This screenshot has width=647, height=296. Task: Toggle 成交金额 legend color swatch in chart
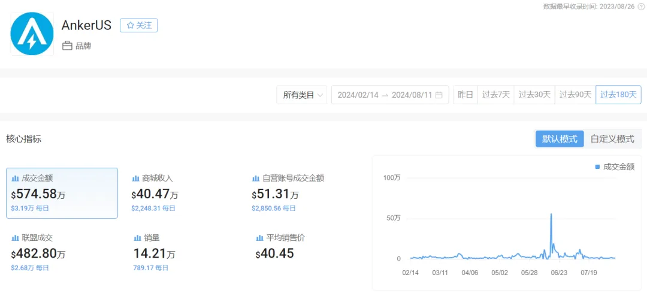(x=597, y=167)
